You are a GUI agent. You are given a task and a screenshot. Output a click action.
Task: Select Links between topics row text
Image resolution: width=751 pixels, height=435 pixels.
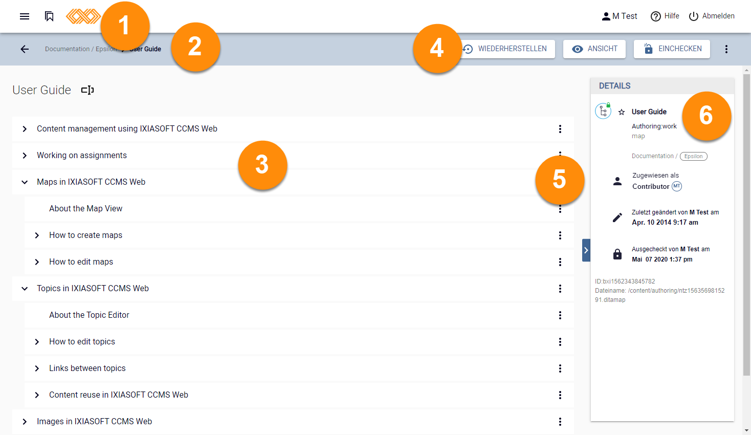(87, 368)
